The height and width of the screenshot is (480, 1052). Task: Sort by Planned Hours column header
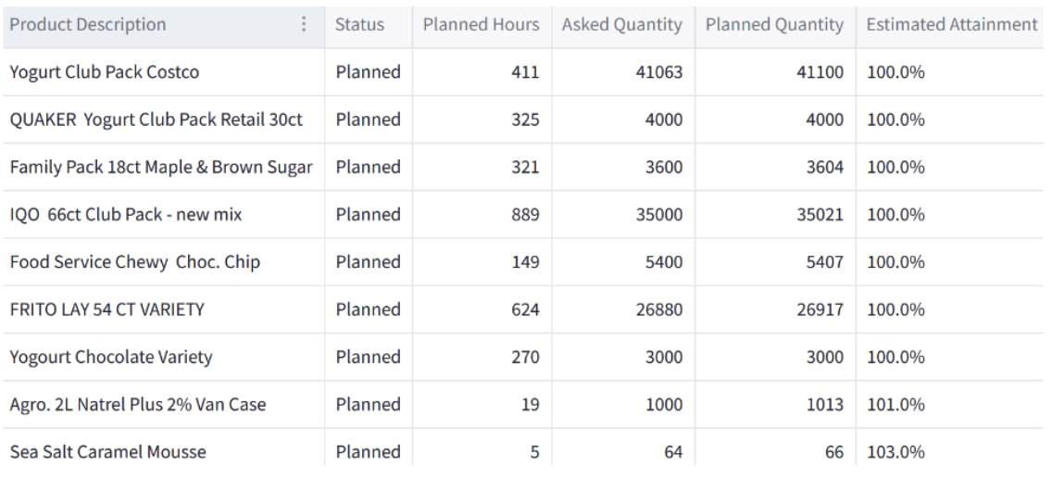[x=481, y=25]
